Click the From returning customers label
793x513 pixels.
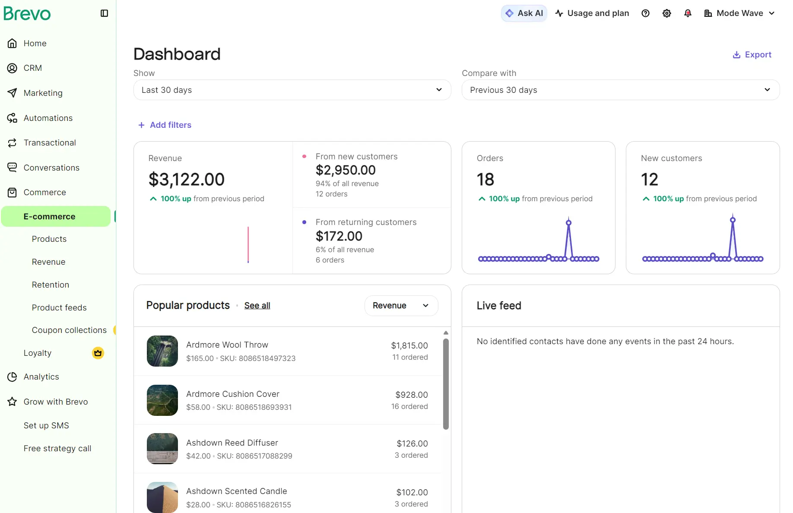(366, 222)
